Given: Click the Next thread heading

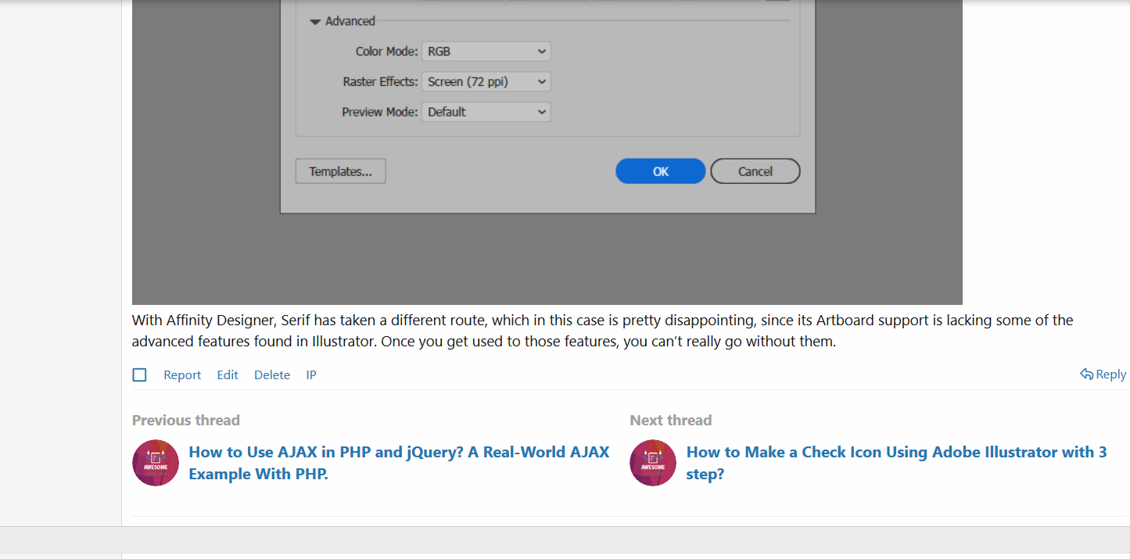Looking at the screenshot, I should 671,421.
